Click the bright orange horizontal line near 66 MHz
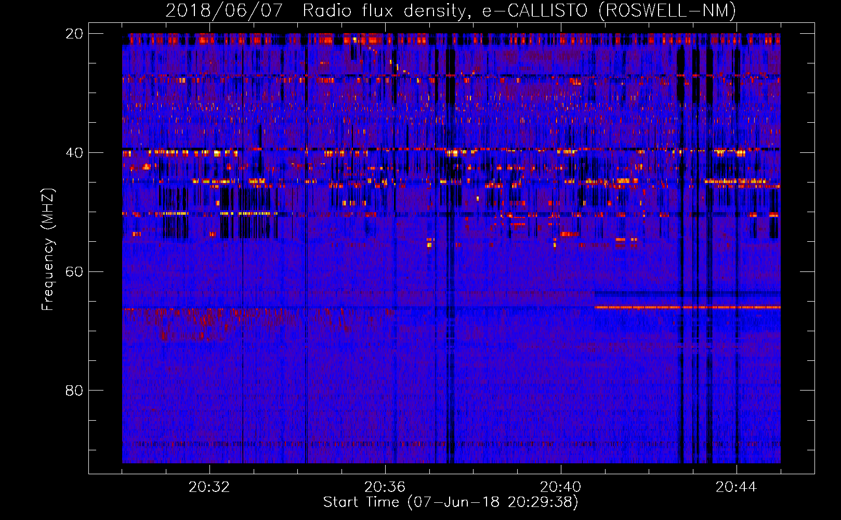Image resolution: width=841 pixels, height=520 pixels. [688, 307]
